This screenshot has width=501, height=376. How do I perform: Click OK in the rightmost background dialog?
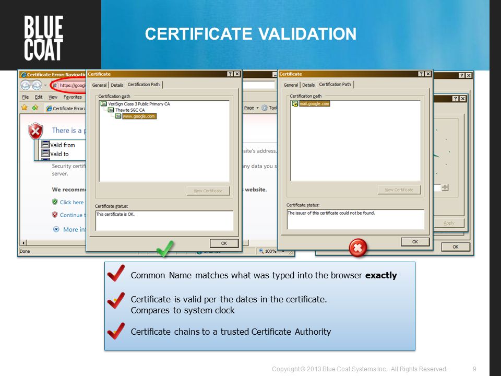click(x=455, y=247)
